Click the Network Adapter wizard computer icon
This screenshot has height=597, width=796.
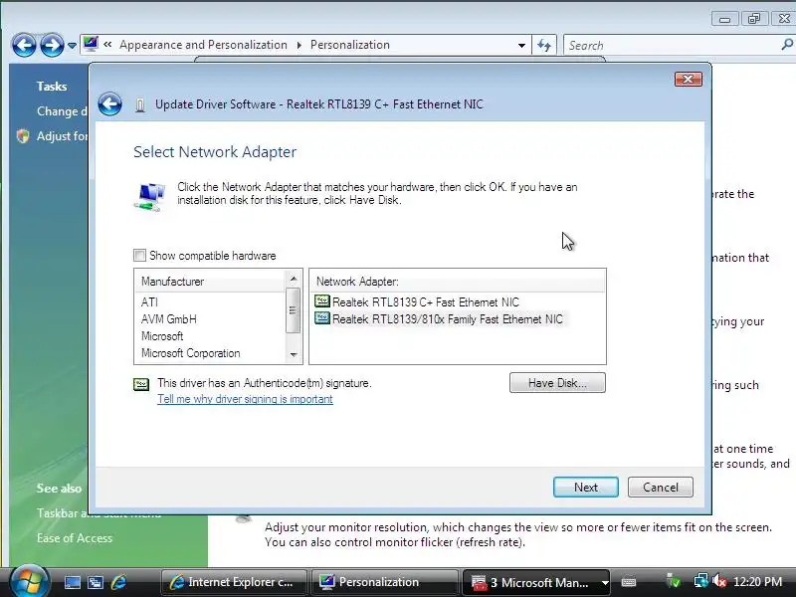(150, 196)
